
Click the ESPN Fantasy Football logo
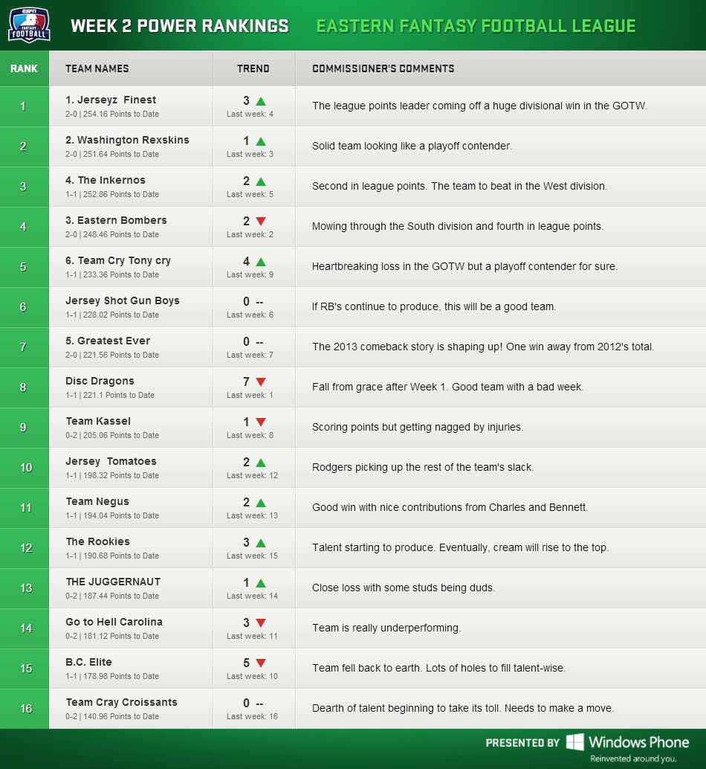[30, 25]
